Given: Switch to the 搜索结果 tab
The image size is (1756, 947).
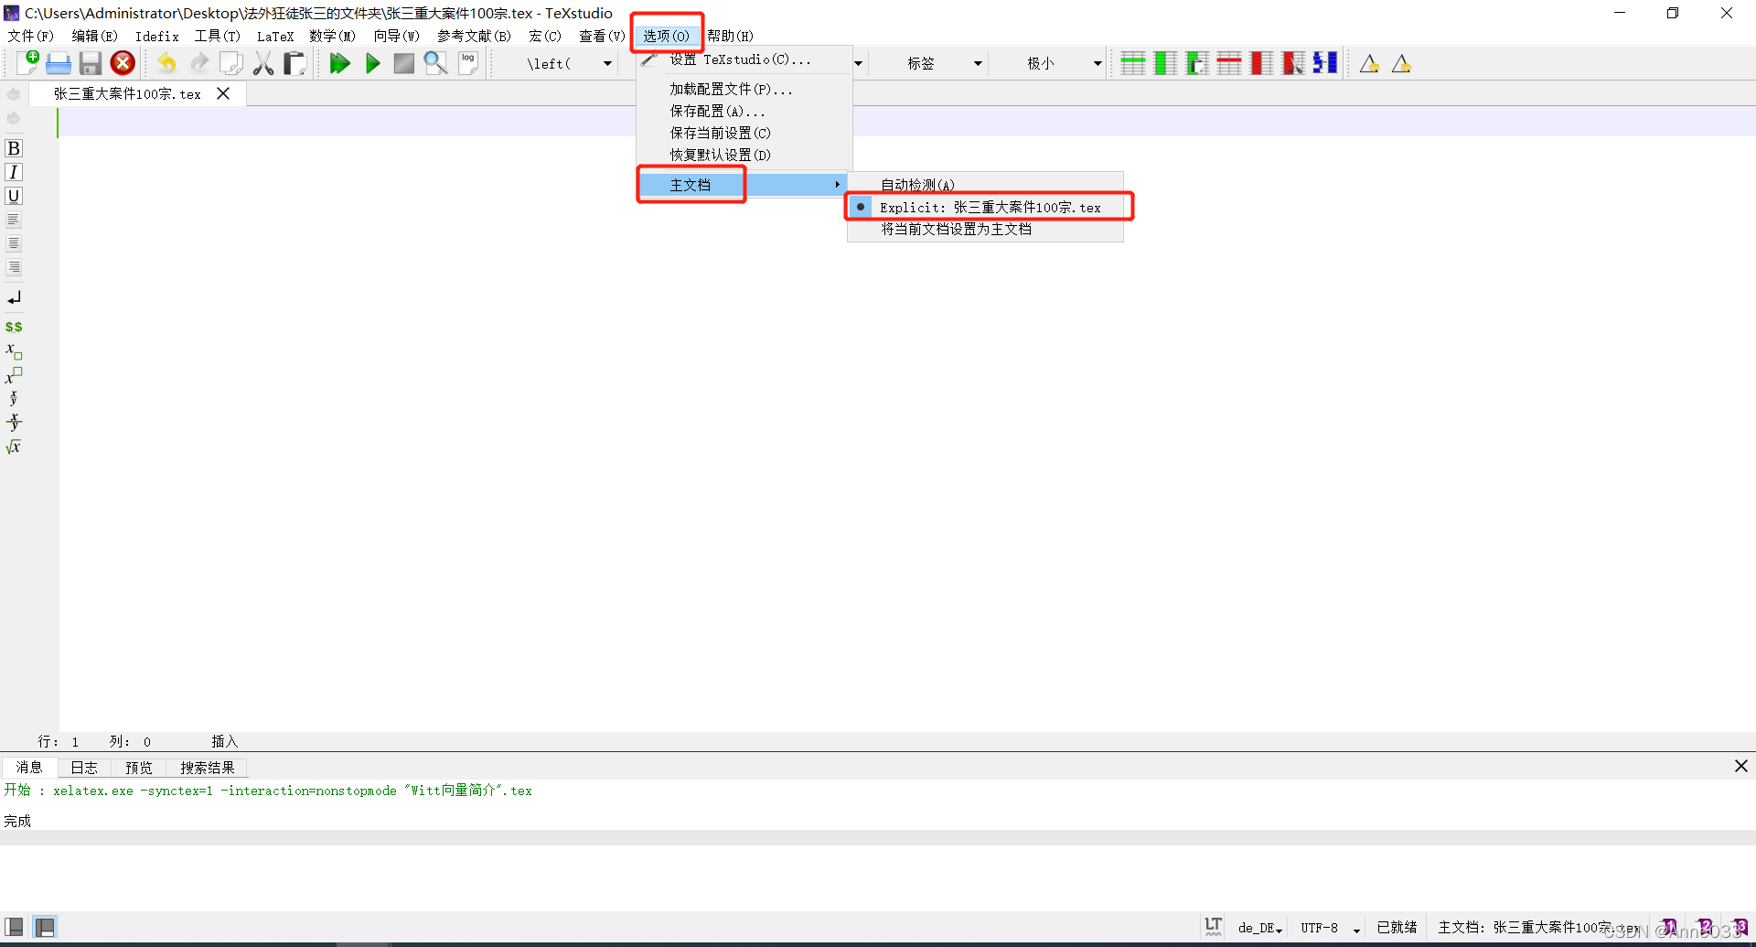Looking at the screenshot, I should point(208,768).
